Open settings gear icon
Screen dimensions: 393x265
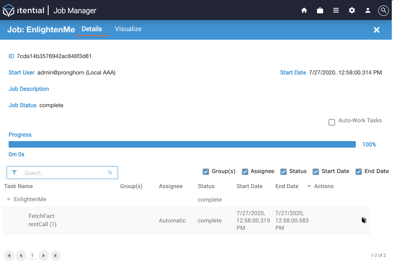352,10
